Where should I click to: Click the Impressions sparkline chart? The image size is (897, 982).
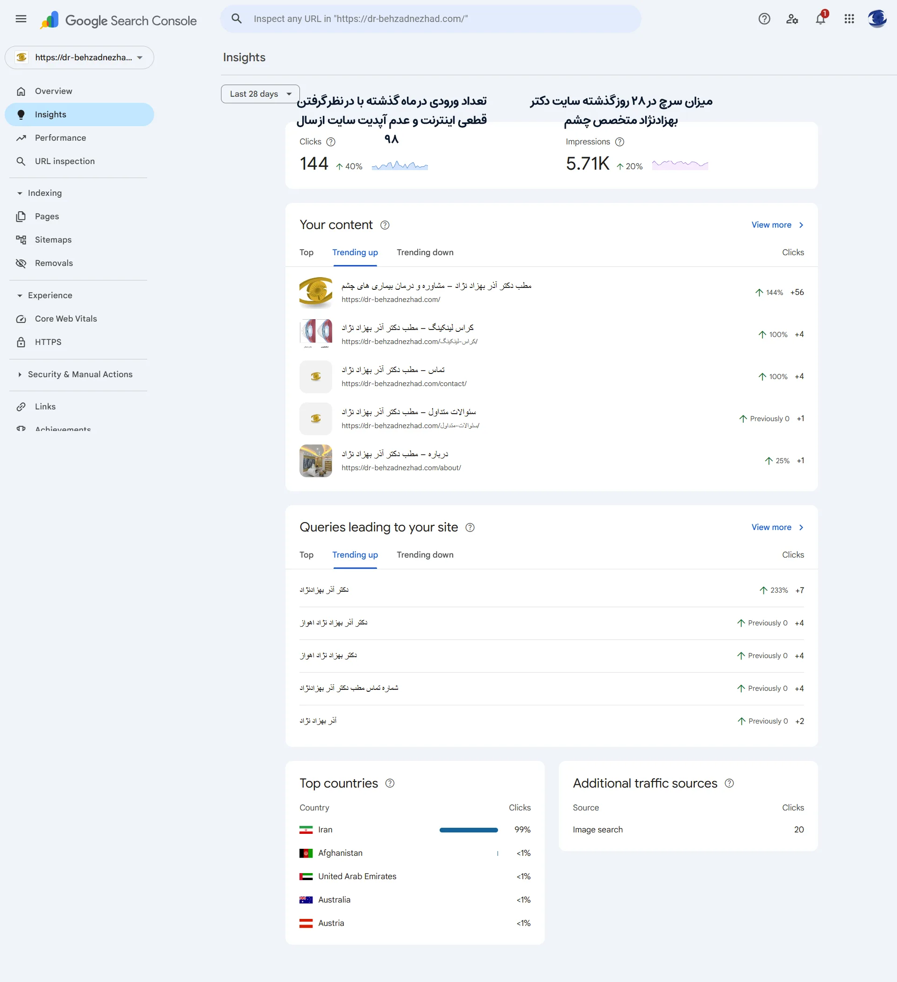680,165
